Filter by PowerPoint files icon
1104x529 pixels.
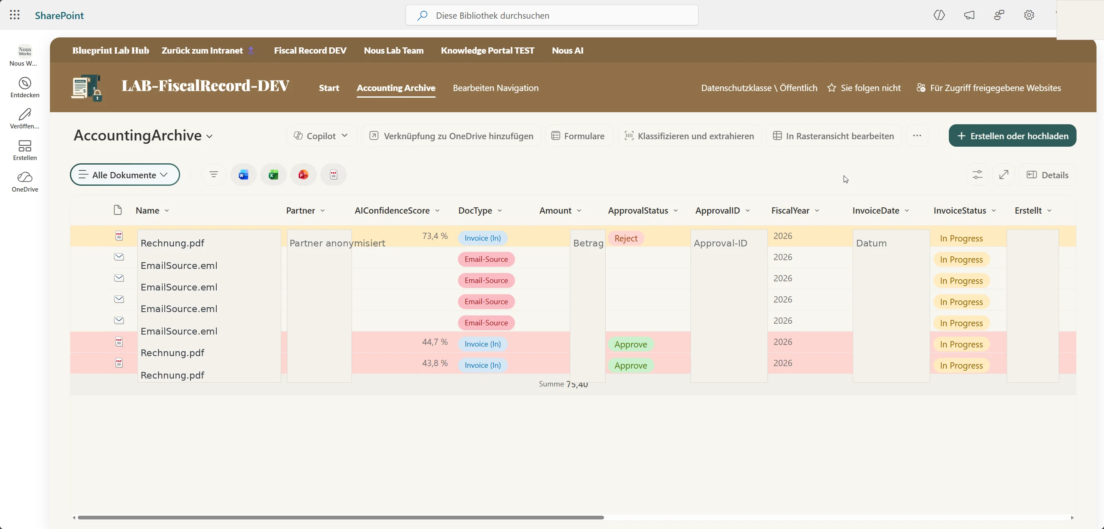303,175
